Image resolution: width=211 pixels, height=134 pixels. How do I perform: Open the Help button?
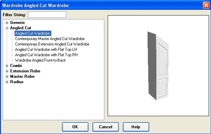[x=136, y=127]
